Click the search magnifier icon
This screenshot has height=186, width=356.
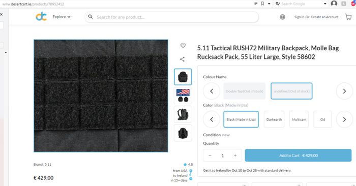[91, 17]
